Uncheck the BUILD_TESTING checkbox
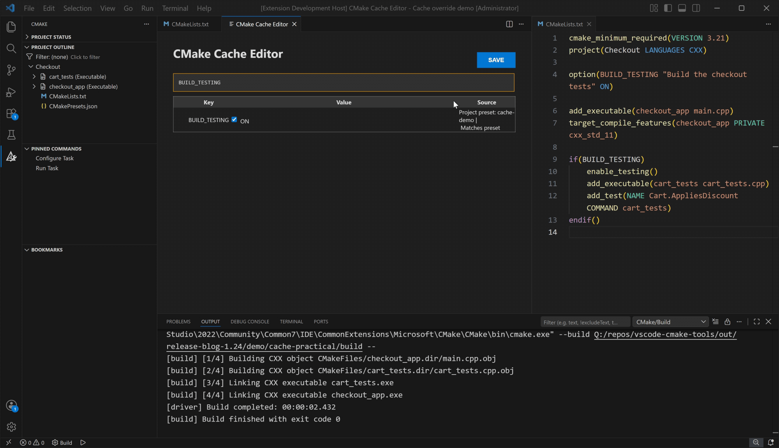 (x=234, y=120)
